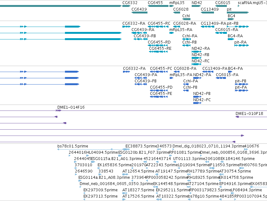The image size is (267, 201).
Task: Select the CG6332 gene label
Action: (x=130, y=3)
